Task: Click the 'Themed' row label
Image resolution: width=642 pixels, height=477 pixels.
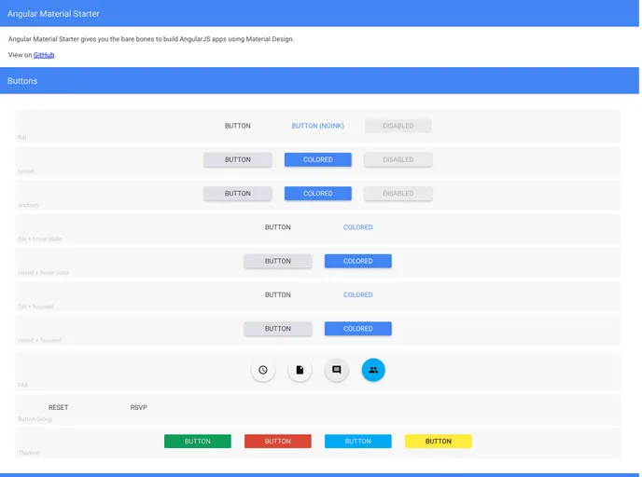Action: pyautogui.click(x=29, y=453)
